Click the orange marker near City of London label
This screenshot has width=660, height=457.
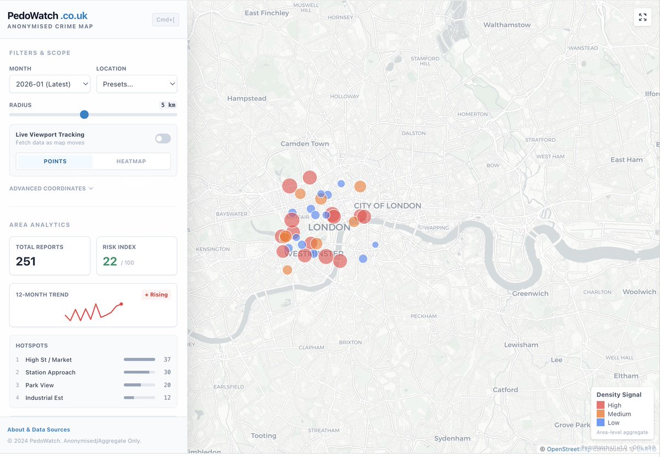(360, 186)
